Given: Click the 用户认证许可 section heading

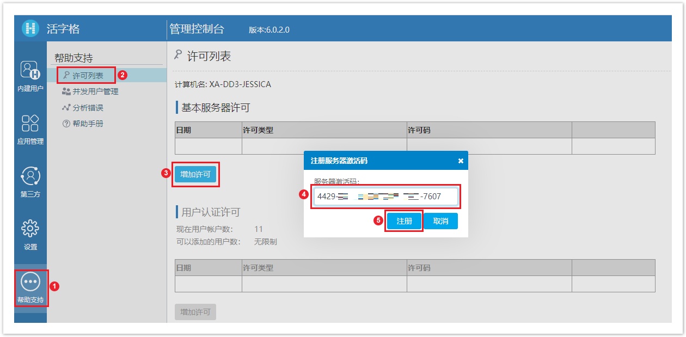Looking at the screenshot, I should point(211,212).
